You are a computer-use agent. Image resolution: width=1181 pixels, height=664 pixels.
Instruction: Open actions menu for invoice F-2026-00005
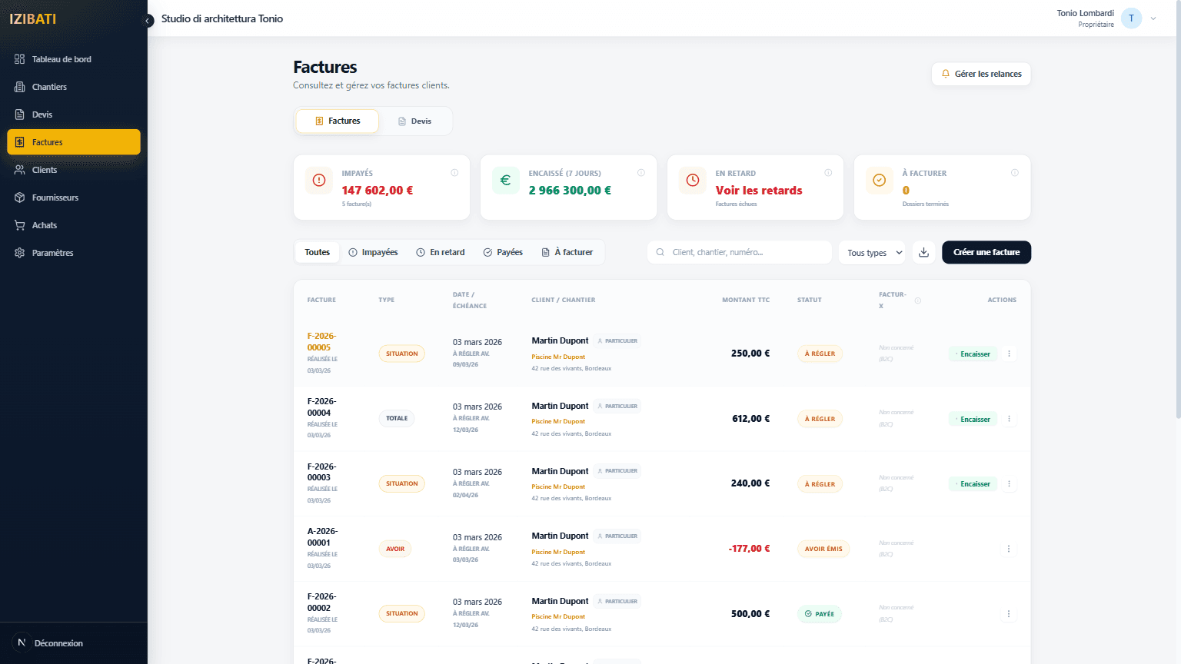pos(1009,354)
